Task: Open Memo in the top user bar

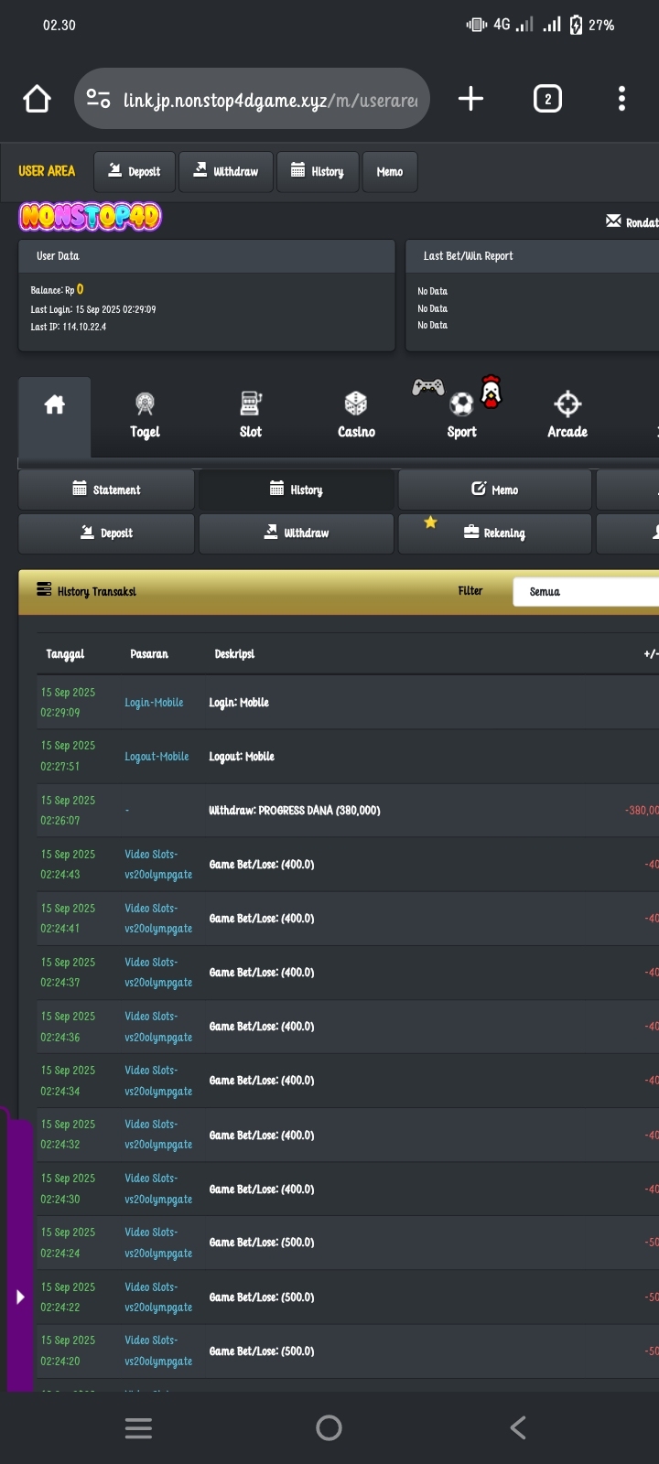Action: tap(390, 172)
